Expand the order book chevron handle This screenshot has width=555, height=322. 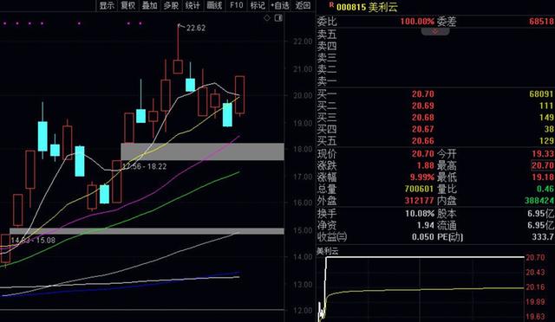[435, 31]
